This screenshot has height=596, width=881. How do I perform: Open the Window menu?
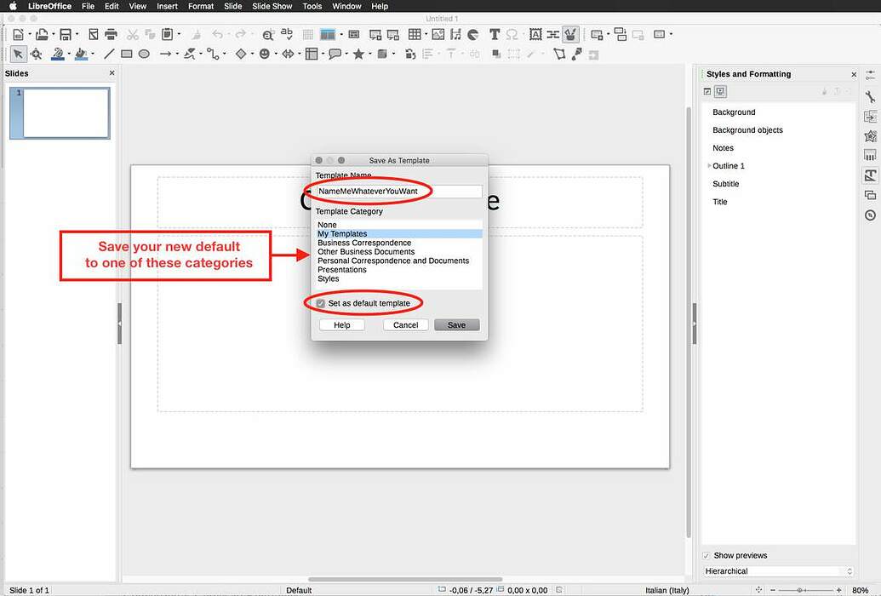click(346, 6)
